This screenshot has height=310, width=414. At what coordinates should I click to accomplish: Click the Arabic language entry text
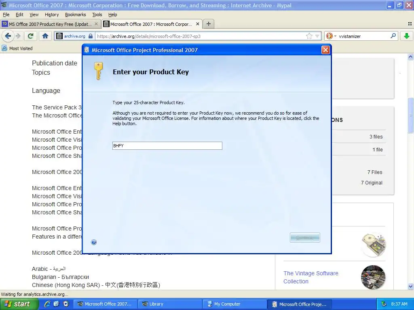coord(49,269)
